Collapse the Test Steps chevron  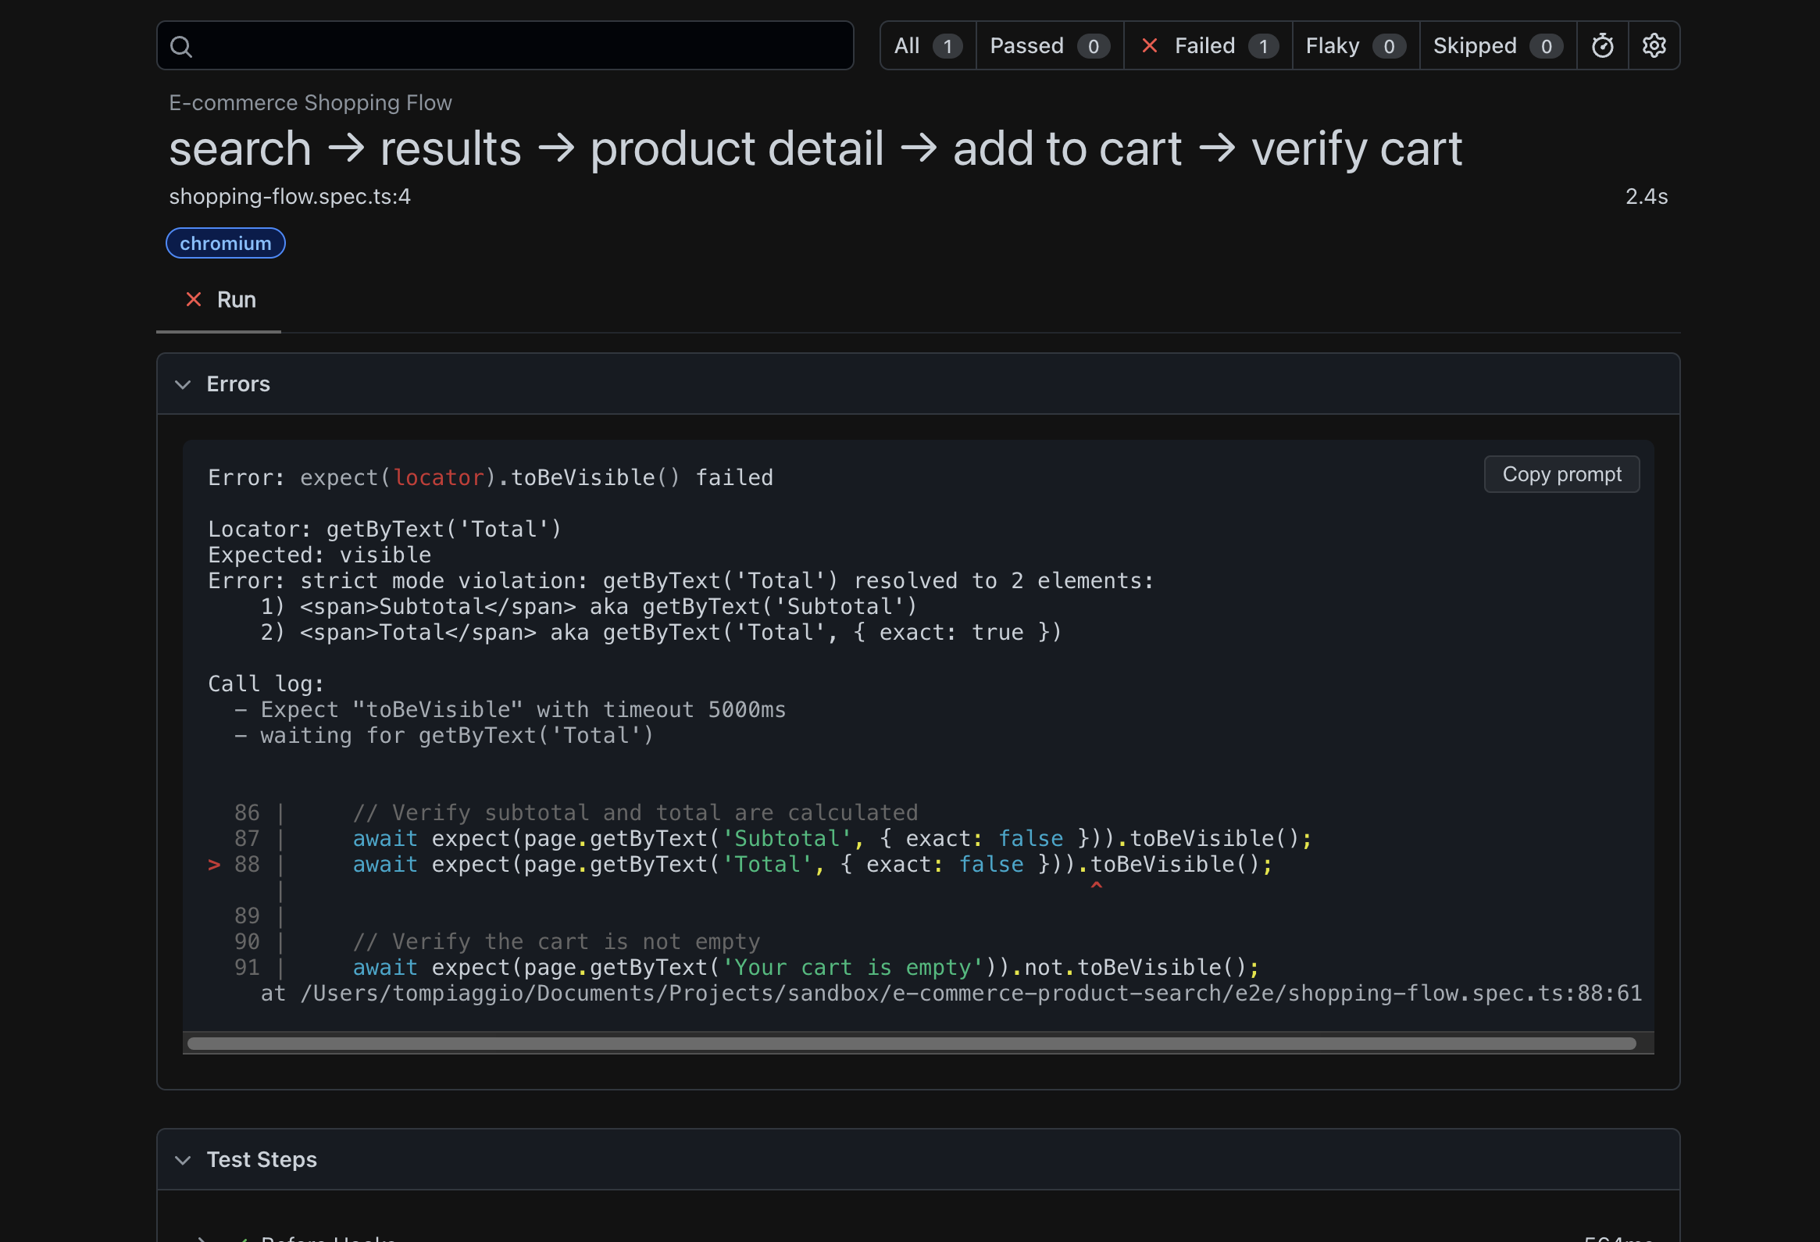[x=183, y=1160]
